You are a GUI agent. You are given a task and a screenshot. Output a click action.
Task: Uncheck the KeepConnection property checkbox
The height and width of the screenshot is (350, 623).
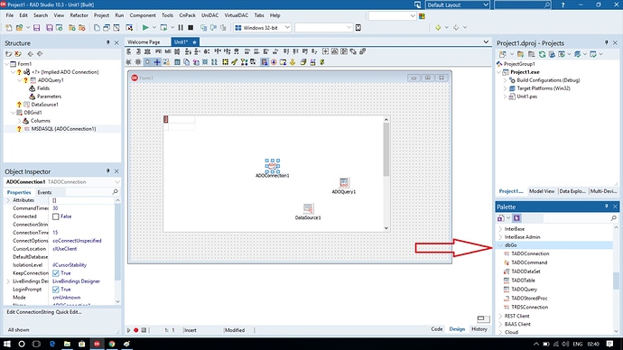pyautogui.click(x=56, y=273)
